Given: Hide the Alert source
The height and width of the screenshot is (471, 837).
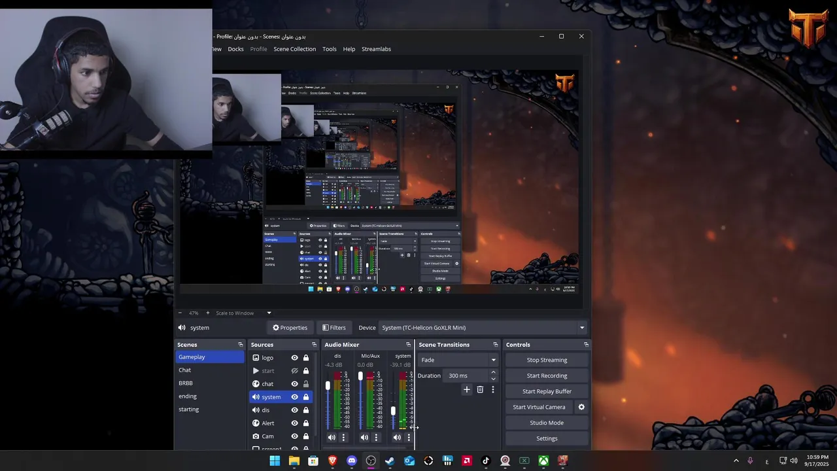Looking at the screenshot, I should click(294, 423).
